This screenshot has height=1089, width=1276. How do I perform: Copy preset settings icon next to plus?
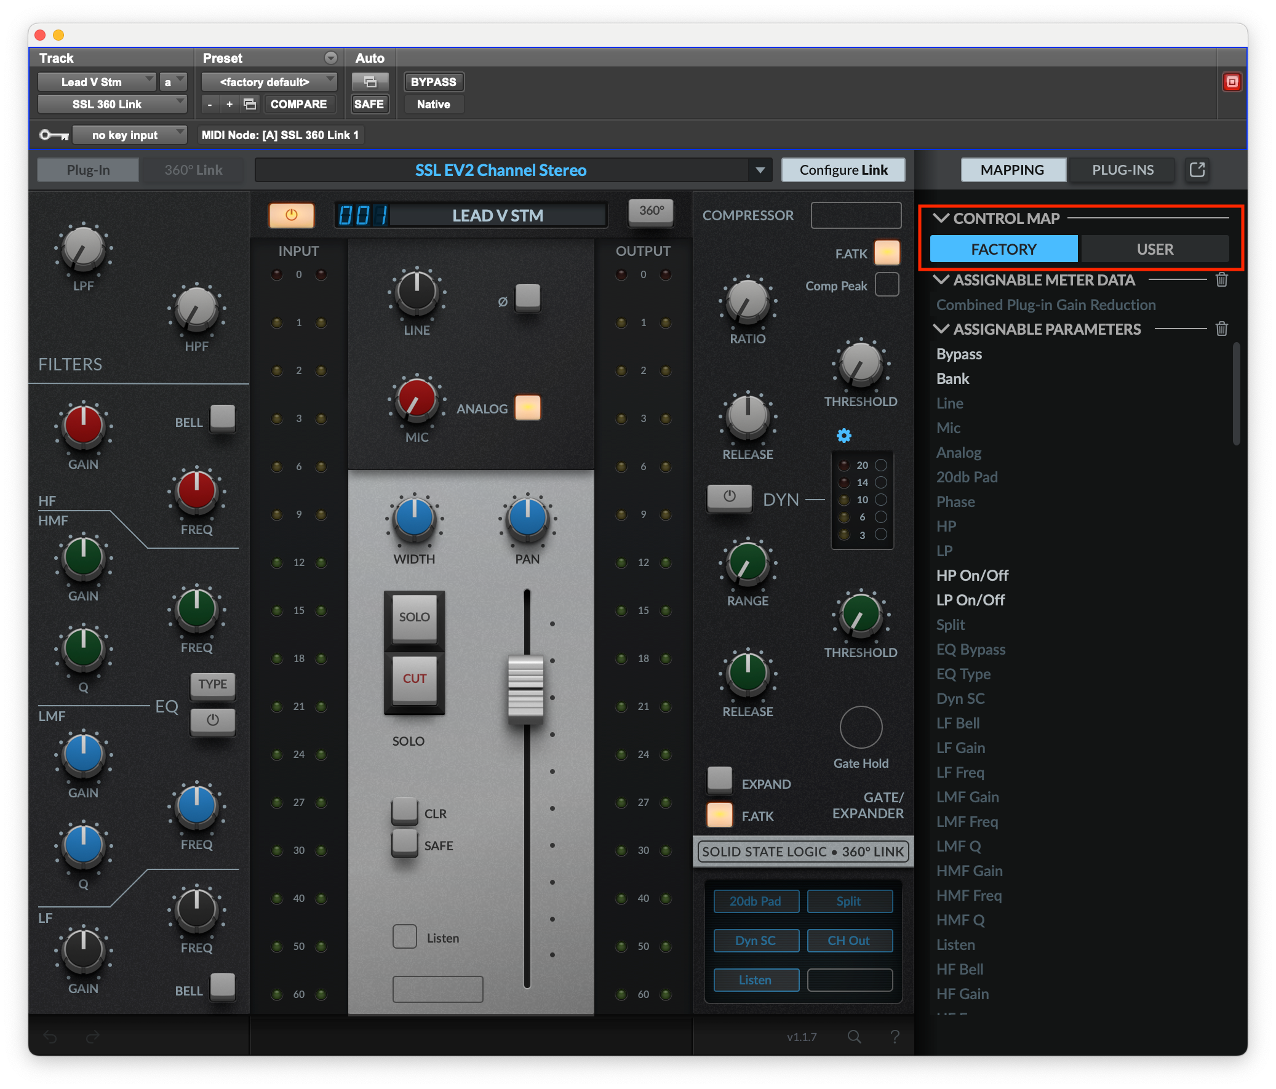pos(249,104)
